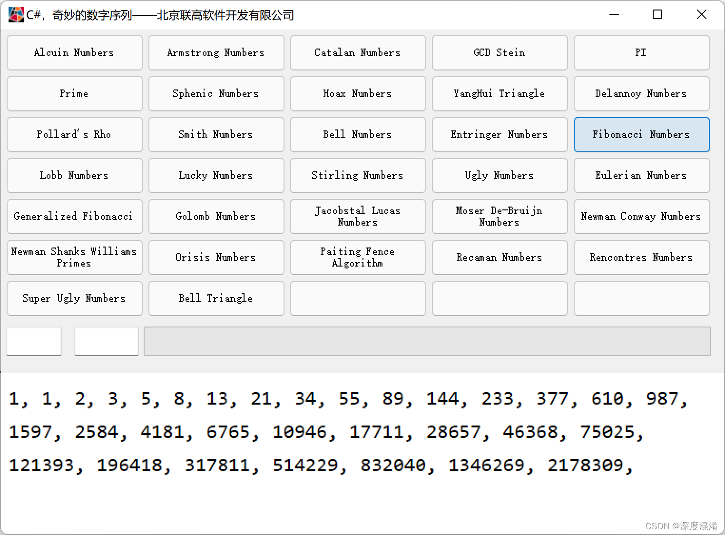Show Catalan Numbers
The height and width of the screenshot is (535, 725).
tap(358, 53)
